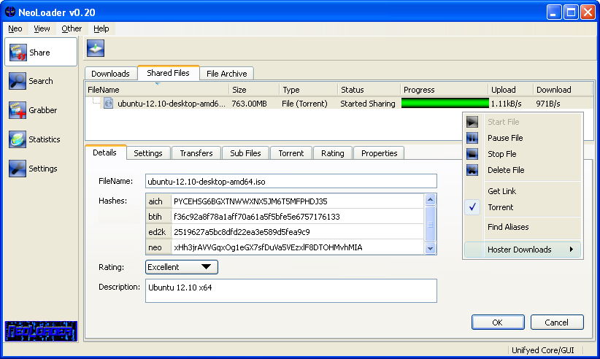This screenshot has height=359, width=600.
Task: Sort by Upload column header
Action: pos(511,90)
